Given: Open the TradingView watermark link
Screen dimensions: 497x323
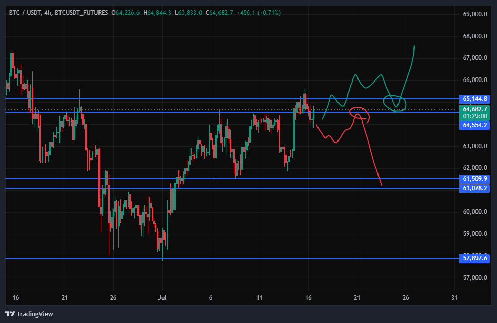Looking at the screenshot, I should [29, 314].
